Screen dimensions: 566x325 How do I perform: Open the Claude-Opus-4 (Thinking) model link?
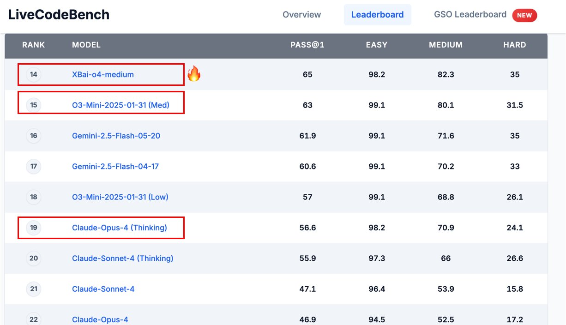[120, 228]
